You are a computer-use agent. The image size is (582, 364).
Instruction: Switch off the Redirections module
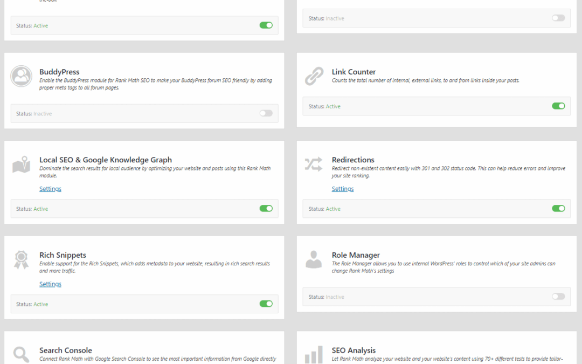pos(558,208)
